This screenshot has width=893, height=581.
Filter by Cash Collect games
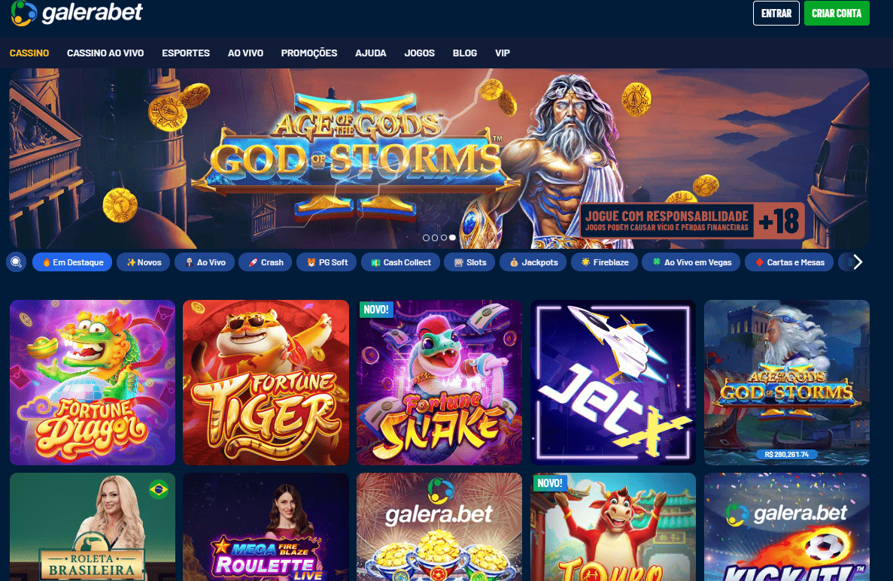pyautogui.click(x=400, y=262)
